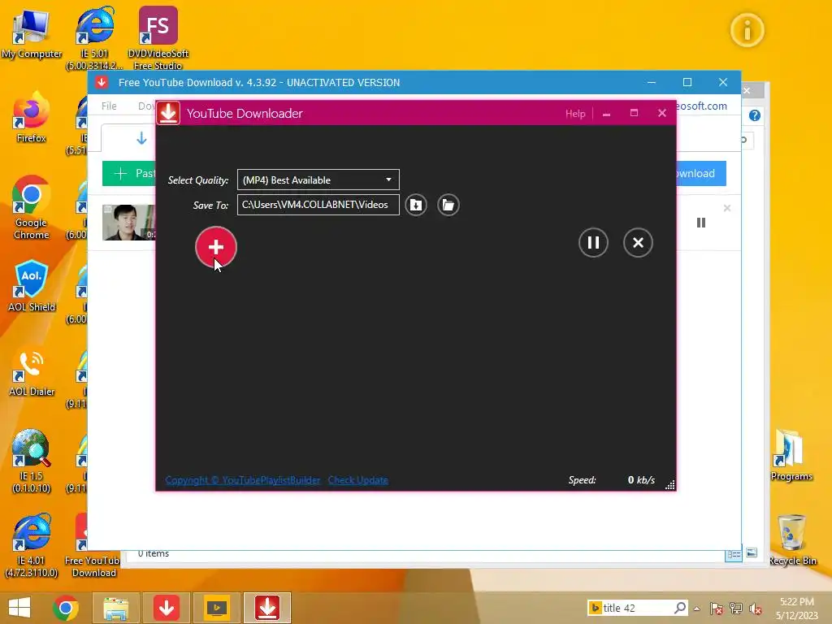Open the Copyright YouTubePlaylistBuilder link
The height and width of the screenshot is (624, 832).
242,480
